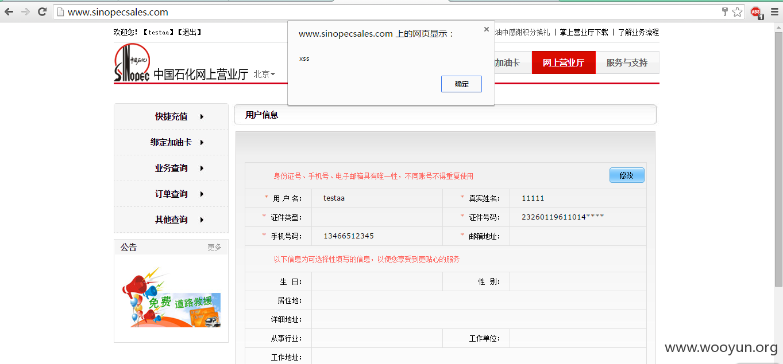
Task: Click the 公告 panel title
Action: [x=129, y=247]
